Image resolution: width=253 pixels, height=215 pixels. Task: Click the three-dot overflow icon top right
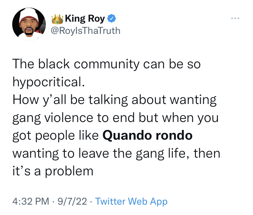coord(235,18)
